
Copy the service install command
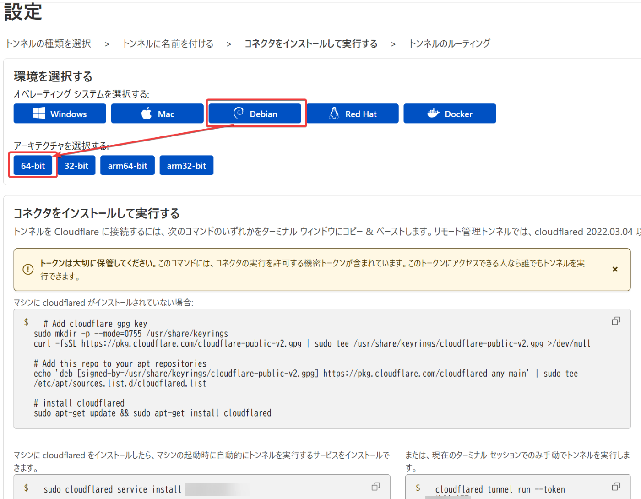(x=375, y=487)
